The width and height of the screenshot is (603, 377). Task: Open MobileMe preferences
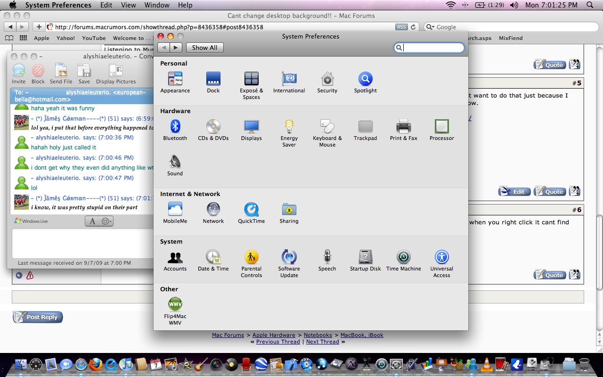[175, 213]
